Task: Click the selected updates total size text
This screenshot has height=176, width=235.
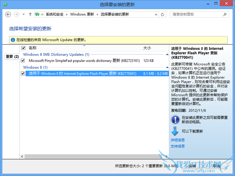Action: (x=147, y=166)
